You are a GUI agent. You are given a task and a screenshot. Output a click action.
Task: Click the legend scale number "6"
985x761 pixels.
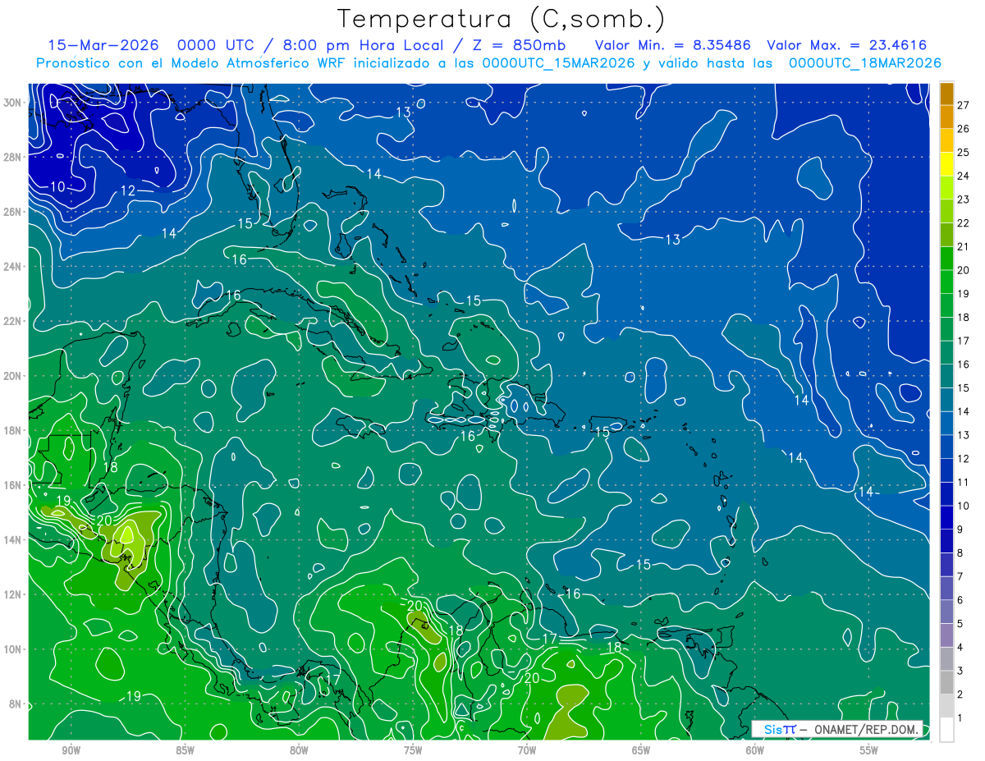(960, 600)
